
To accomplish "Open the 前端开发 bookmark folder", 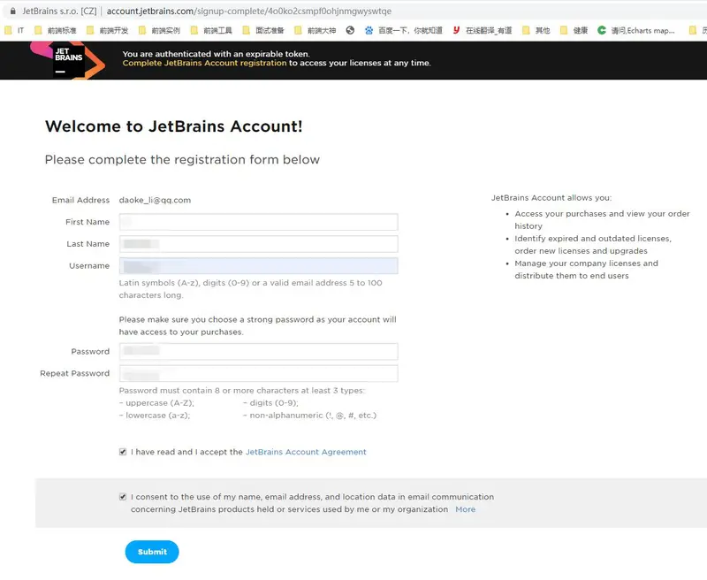I will [x=108, y=30].
